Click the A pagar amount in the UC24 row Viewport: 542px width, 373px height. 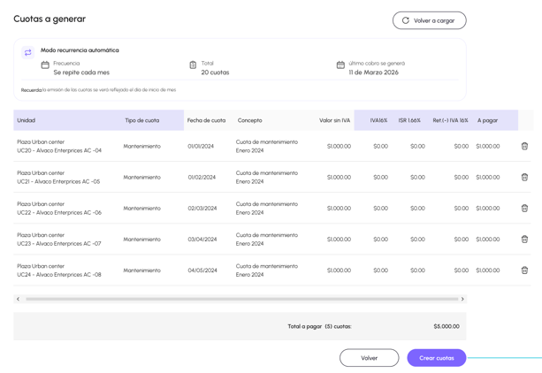click(x=488, y=270)
